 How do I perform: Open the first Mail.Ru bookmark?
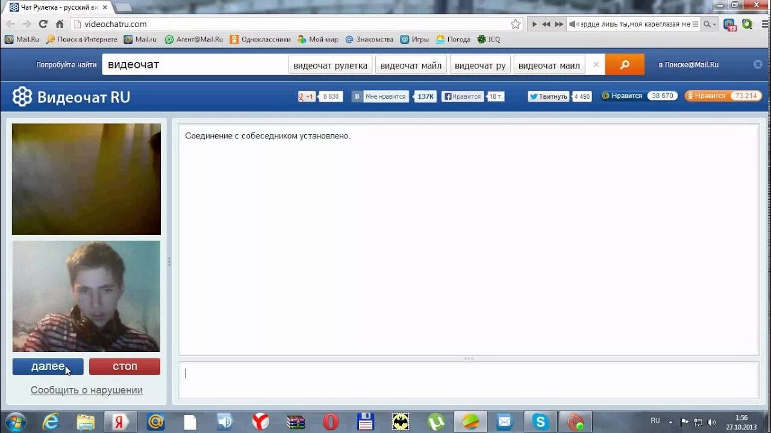click(22, 39)
